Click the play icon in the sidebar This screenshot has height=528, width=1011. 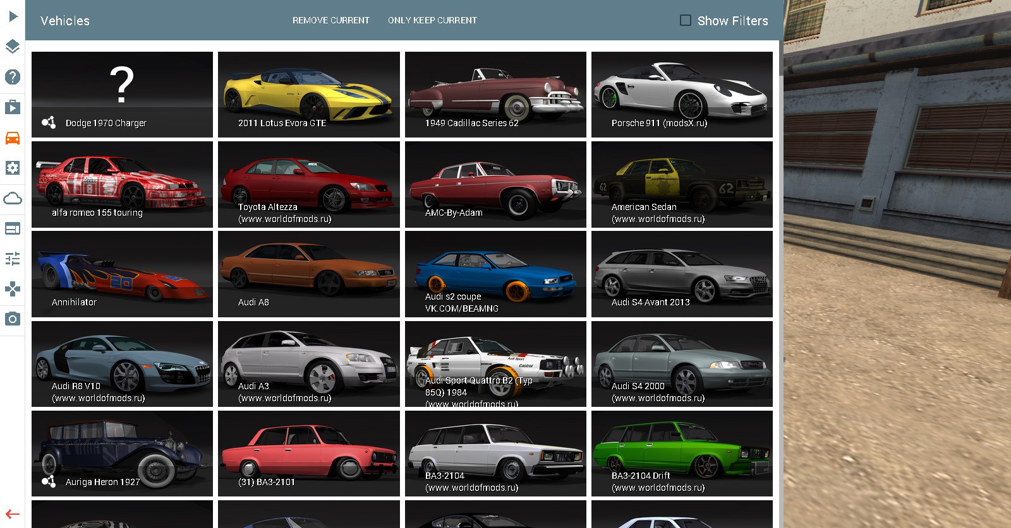click(13, 16)
